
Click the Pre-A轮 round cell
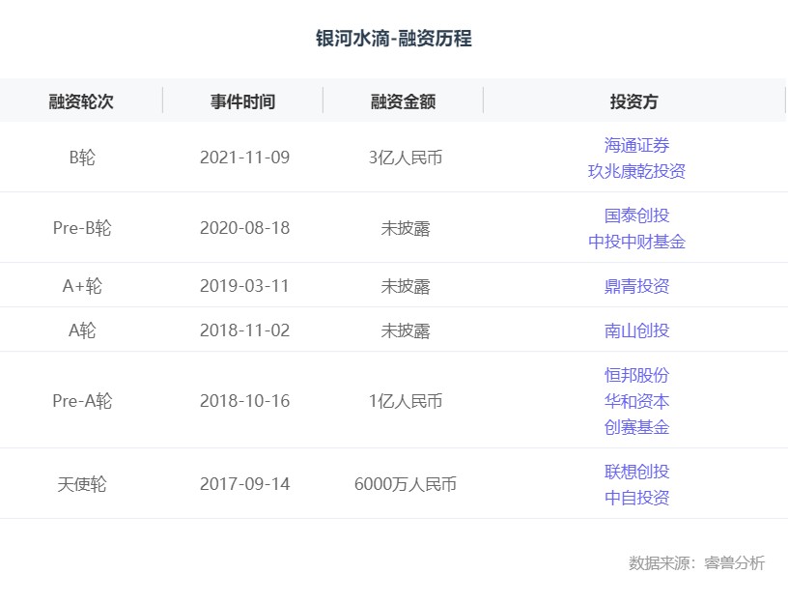[82, 401]
